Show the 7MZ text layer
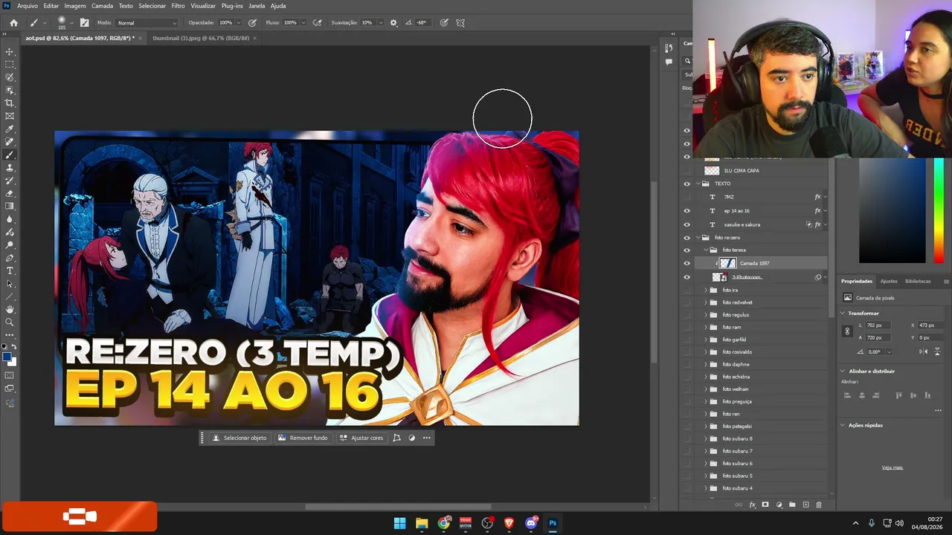 686,197
